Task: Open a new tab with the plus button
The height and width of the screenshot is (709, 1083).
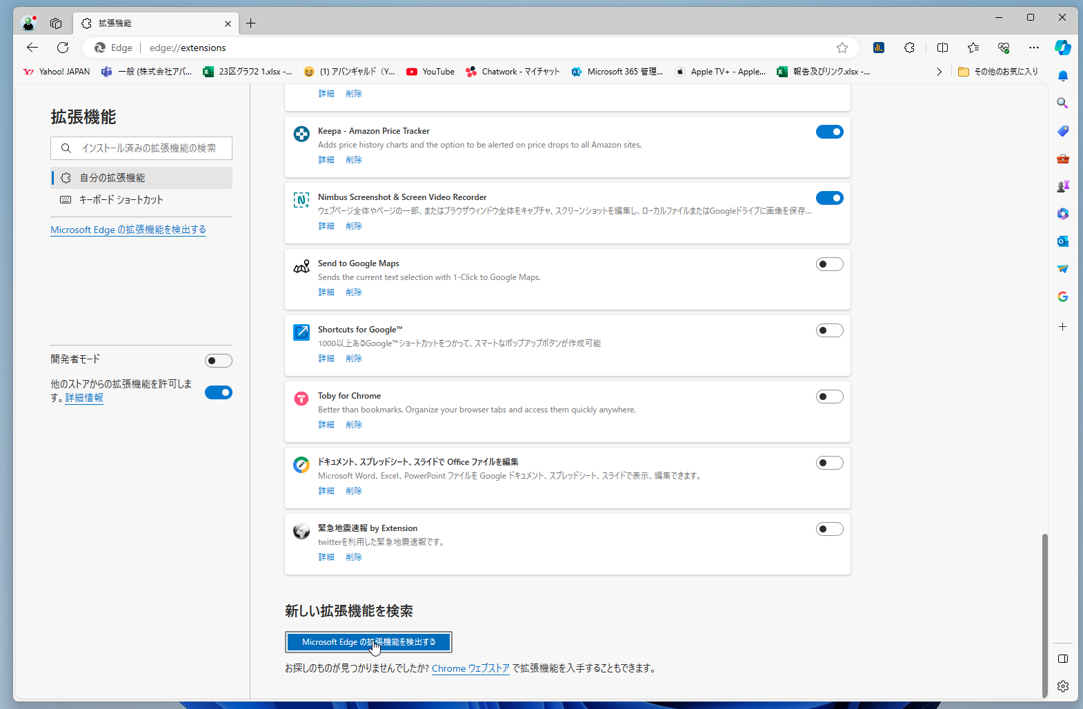Action: (250, 23)
